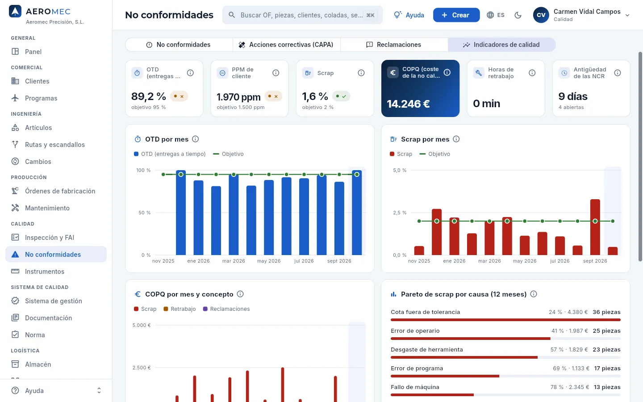Click info icon beside COPQ por mes y concepto
The image size is (643, 402).
pos(240,294)
